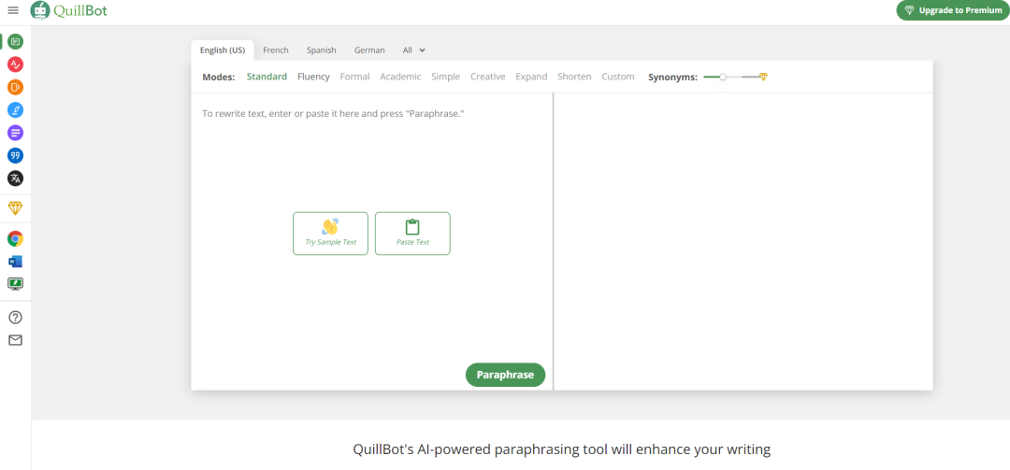Select Fluency mode

click(x=313, y=77)
